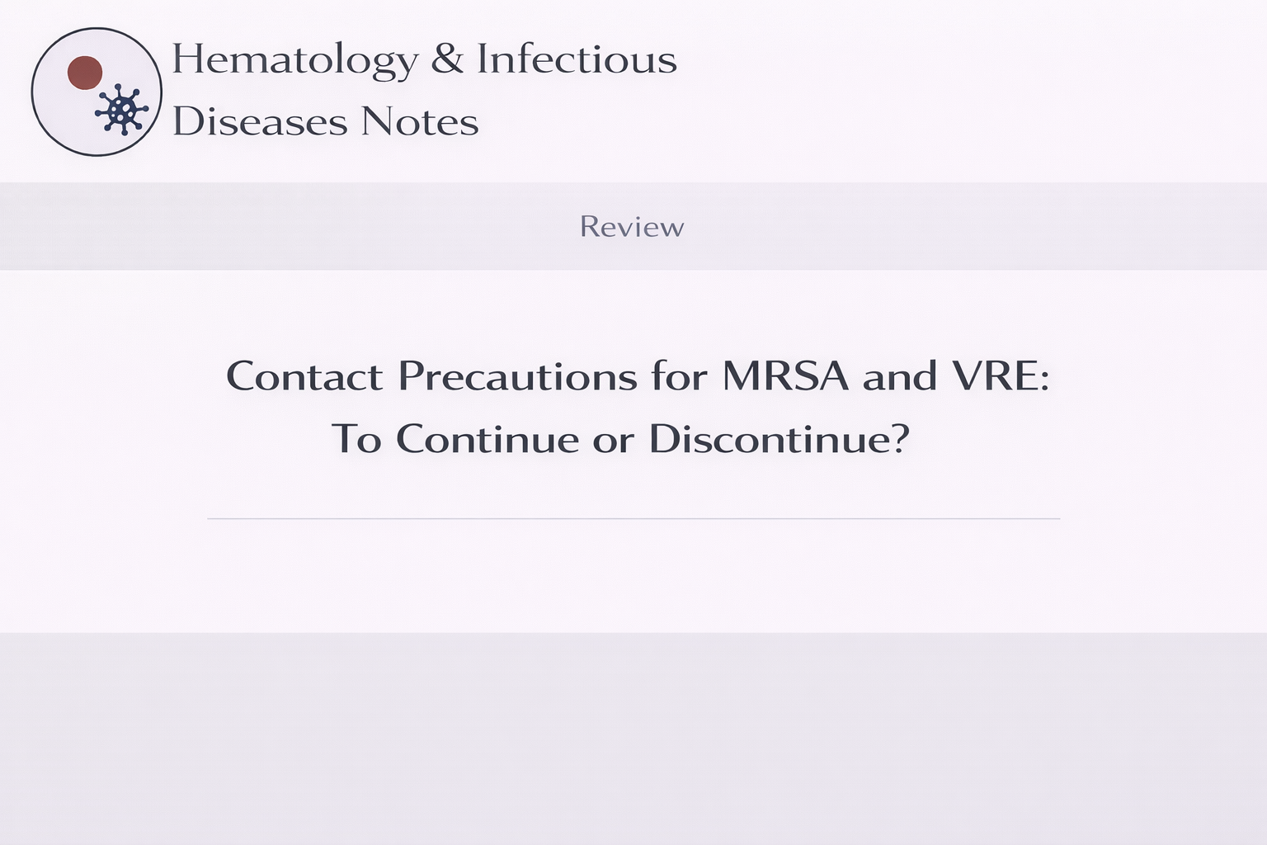
Task: Click the word "Contact" in the article title
Action: click(304, 376)
